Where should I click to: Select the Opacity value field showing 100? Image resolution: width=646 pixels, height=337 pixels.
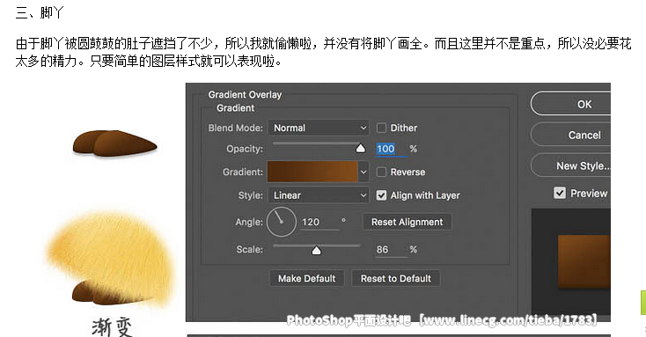tap(392, 149)
